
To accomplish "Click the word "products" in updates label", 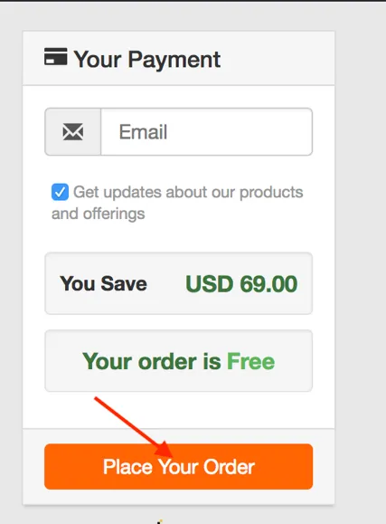I will 271,192.
